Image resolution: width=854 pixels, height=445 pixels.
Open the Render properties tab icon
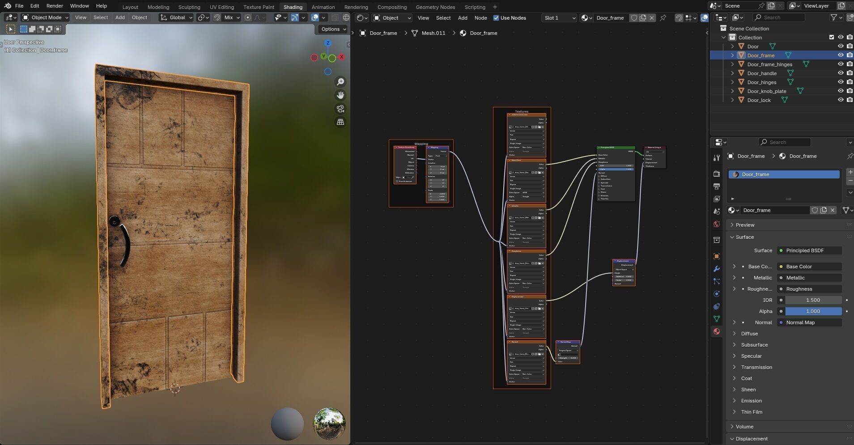click(717, 174)
